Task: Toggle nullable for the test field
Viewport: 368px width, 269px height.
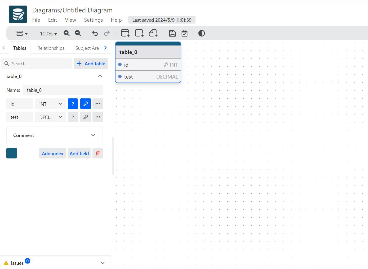Action: point(73,117)
